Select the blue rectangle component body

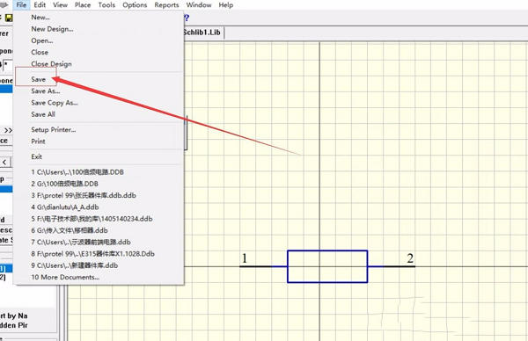coord(327,266)
